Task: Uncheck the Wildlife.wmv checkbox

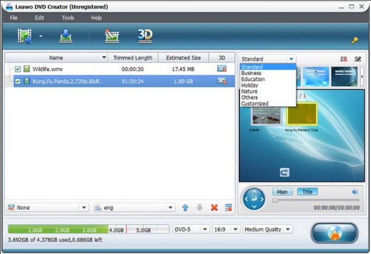Action: click(18, 69)
